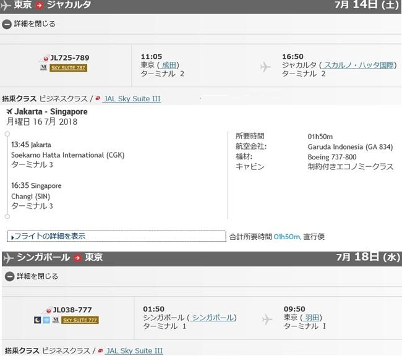
Task: Click Boeing 737-800 aircraft text
Action: (332, 157)
